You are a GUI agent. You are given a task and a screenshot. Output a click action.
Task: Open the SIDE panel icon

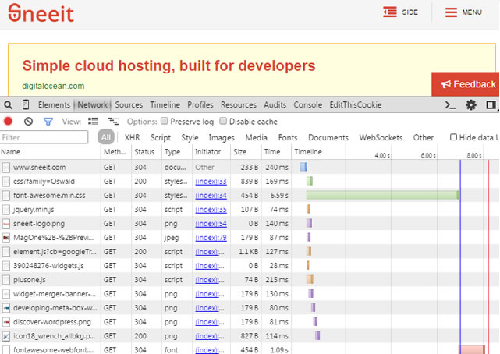[x=390, y=12]
